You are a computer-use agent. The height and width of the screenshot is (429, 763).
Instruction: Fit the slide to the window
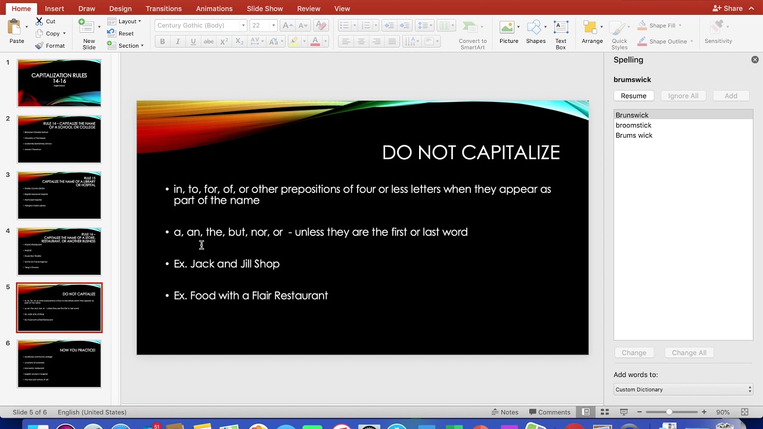point(745,412)
